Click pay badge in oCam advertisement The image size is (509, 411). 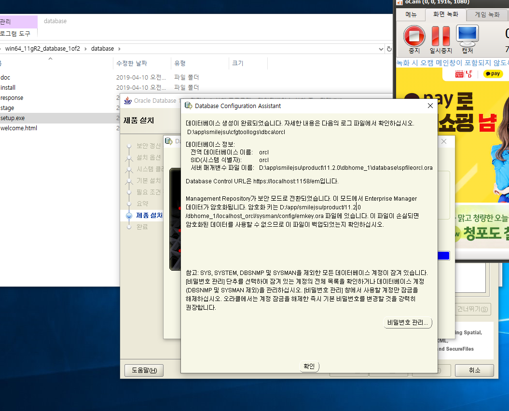[x=493, y=74]
